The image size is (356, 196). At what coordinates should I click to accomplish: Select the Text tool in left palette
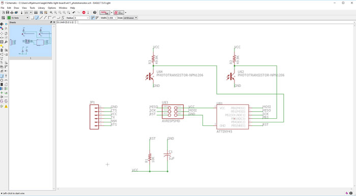pyautogui.click(x=6, y=76)
